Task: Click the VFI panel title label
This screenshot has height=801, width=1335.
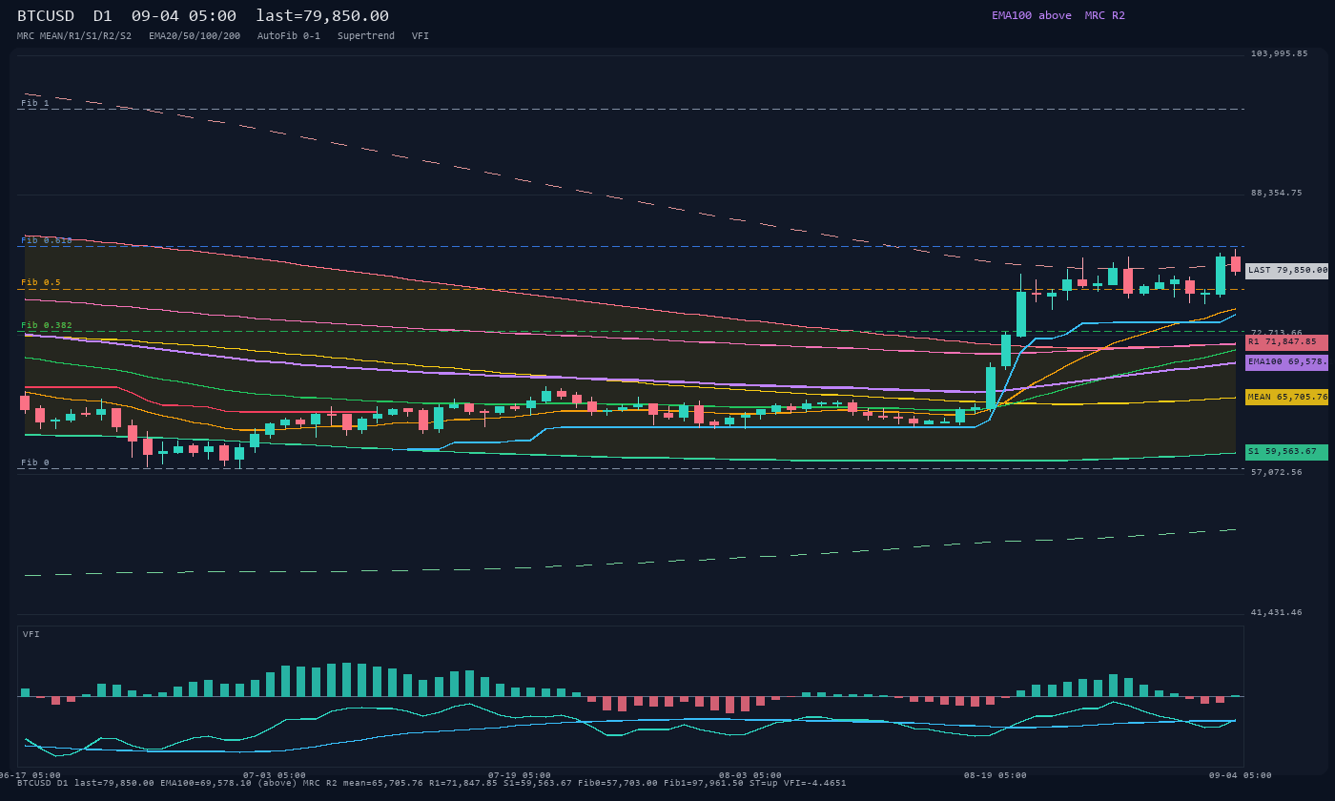Action: (31, 634)
